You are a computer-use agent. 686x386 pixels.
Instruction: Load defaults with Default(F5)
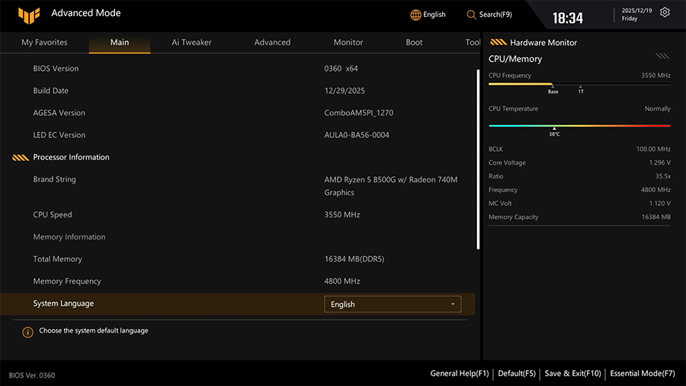click(x=517, y=374)
